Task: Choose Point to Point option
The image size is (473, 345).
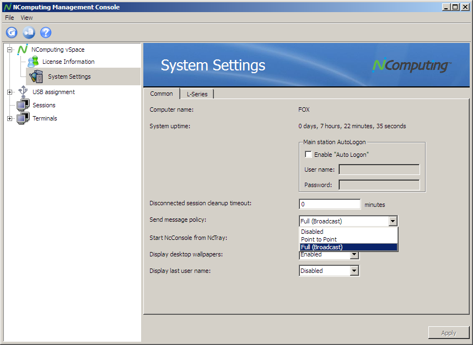Action: pyautogui.click(x=348, y=239)
